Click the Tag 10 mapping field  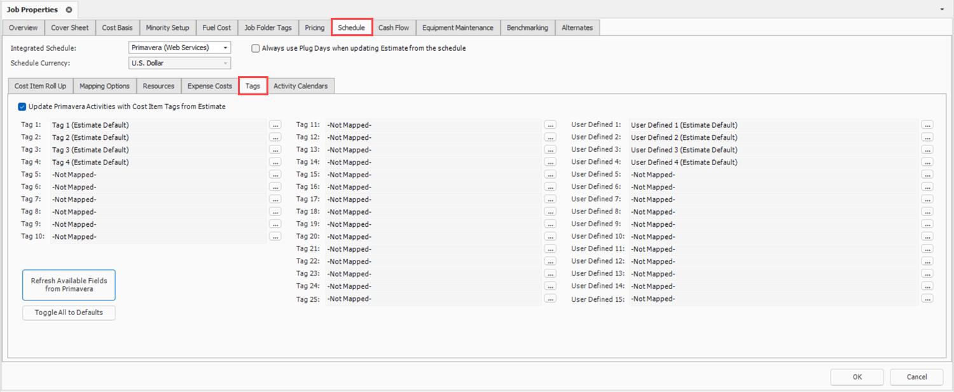coord(158,237)
